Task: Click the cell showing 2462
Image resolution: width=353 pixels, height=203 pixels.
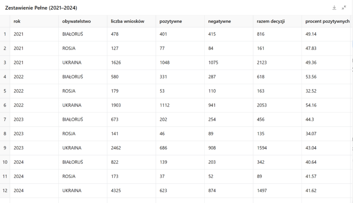Action: coord(116,148)
